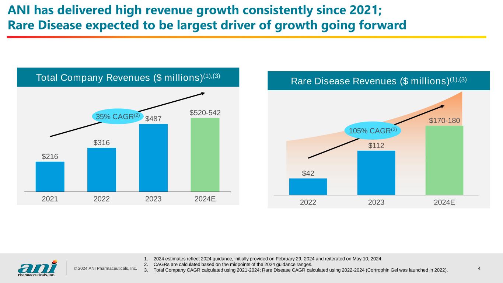503x283 pixels.
Task: Click the ANI Pharmaceuticals logo
Action: tap(37, 268)
